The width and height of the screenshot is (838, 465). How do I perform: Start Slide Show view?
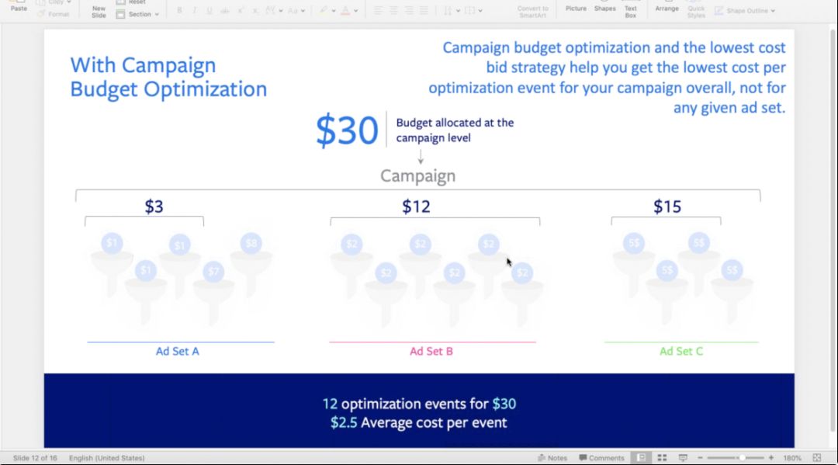(x=683, y=458)
